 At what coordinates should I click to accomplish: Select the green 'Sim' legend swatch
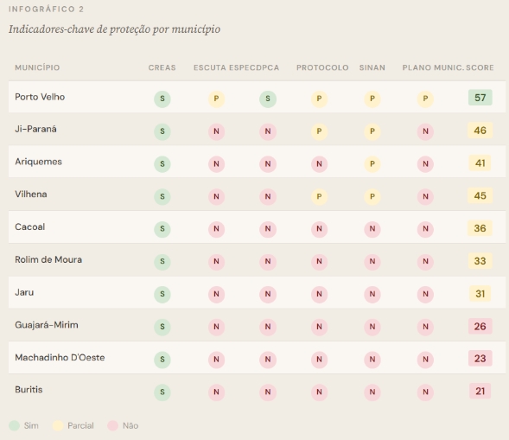(15, 425)
